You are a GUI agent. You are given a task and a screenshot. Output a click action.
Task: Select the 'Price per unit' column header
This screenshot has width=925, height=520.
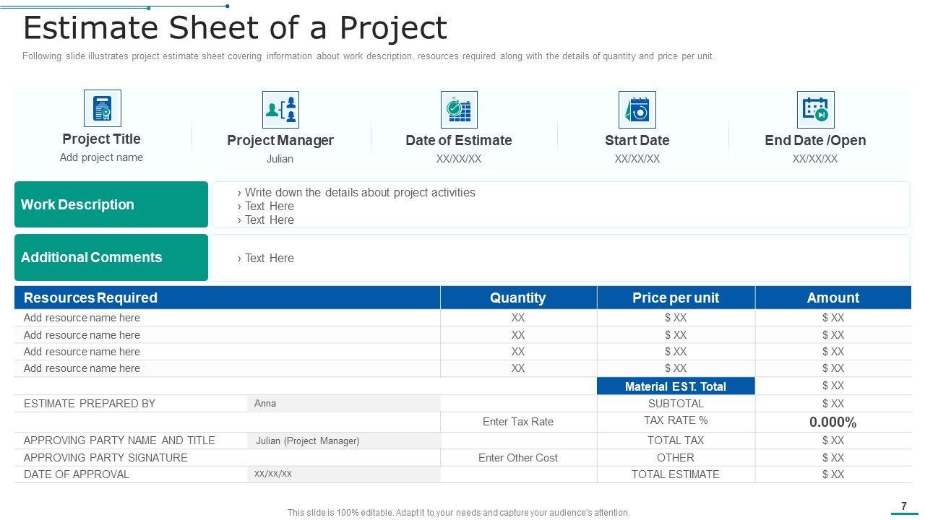(676, 298)
